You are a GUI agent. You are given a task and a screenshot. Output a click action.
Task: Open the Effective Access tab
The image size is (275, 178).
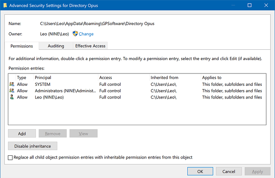click(90, 46)
